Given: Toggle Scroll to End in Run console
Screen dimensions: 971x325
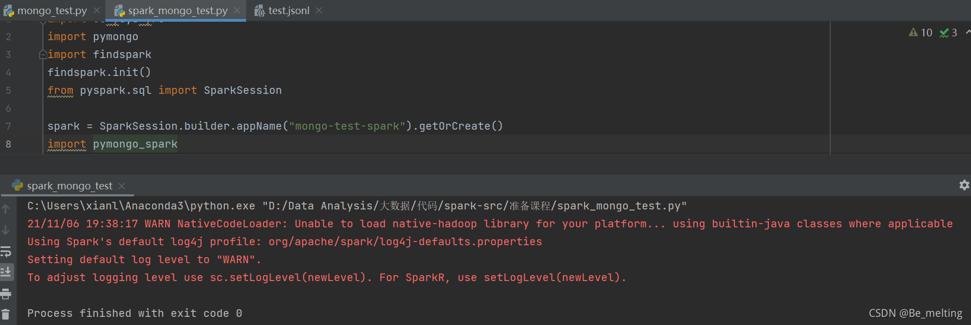Looking at the screenshot, I should (6, 272).
